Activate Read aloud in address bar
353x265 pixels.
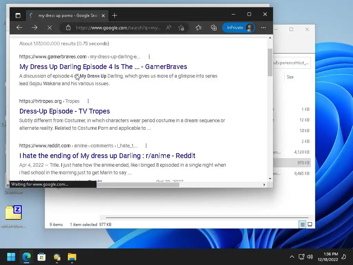169,28
